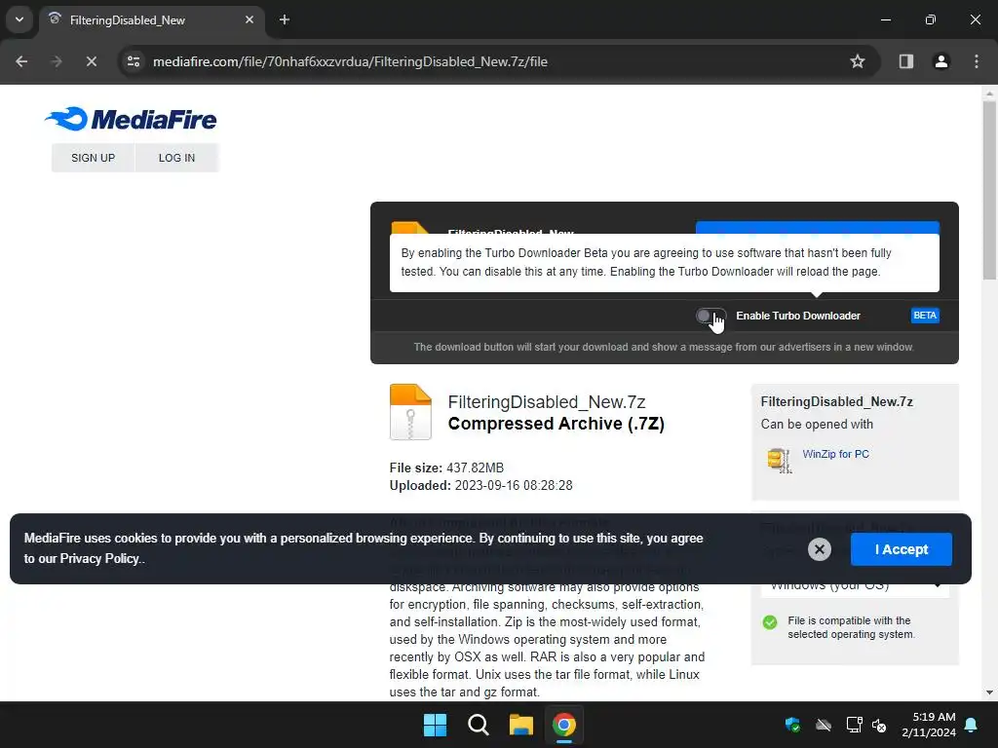
Task: Click the BETA badge
Action: (925, 316)
